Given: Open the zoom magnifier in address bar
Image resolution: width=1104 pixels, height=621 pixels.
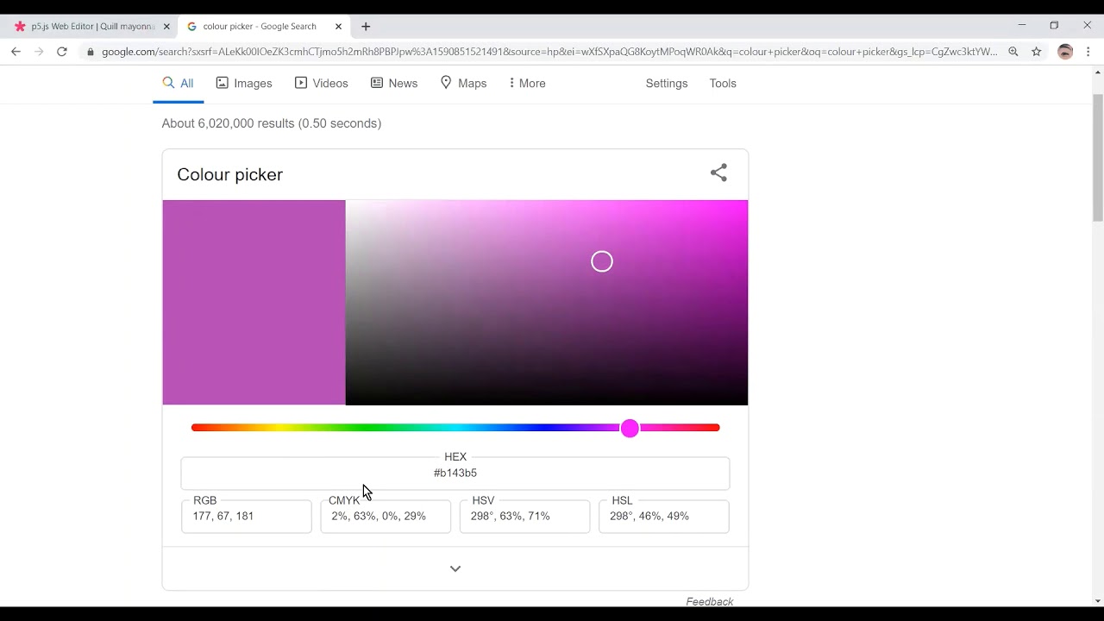Looking at the screenshot, I should coord(1013,52).
